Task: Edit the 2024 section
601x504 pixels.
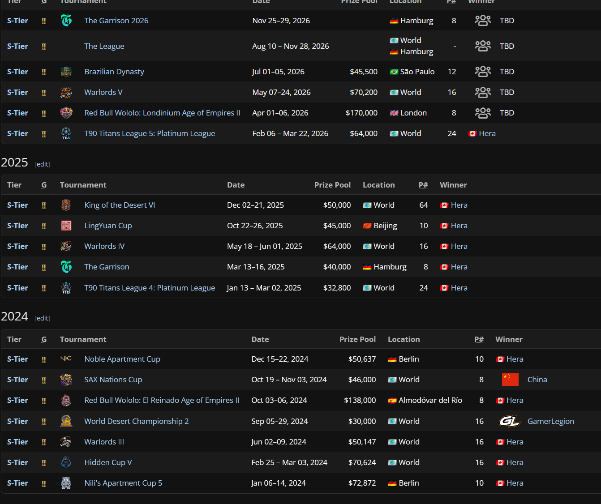Action: coord(43,318)
